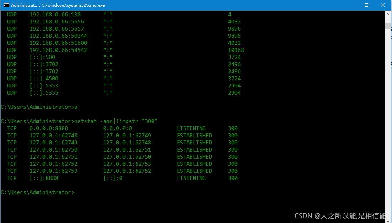Click PID 300 in the [::]:8888 row
Image resolution: width=392 pixels, height=223 pixels.
233,178
